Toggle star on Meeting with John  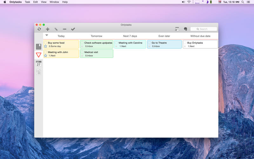[45, 56]
